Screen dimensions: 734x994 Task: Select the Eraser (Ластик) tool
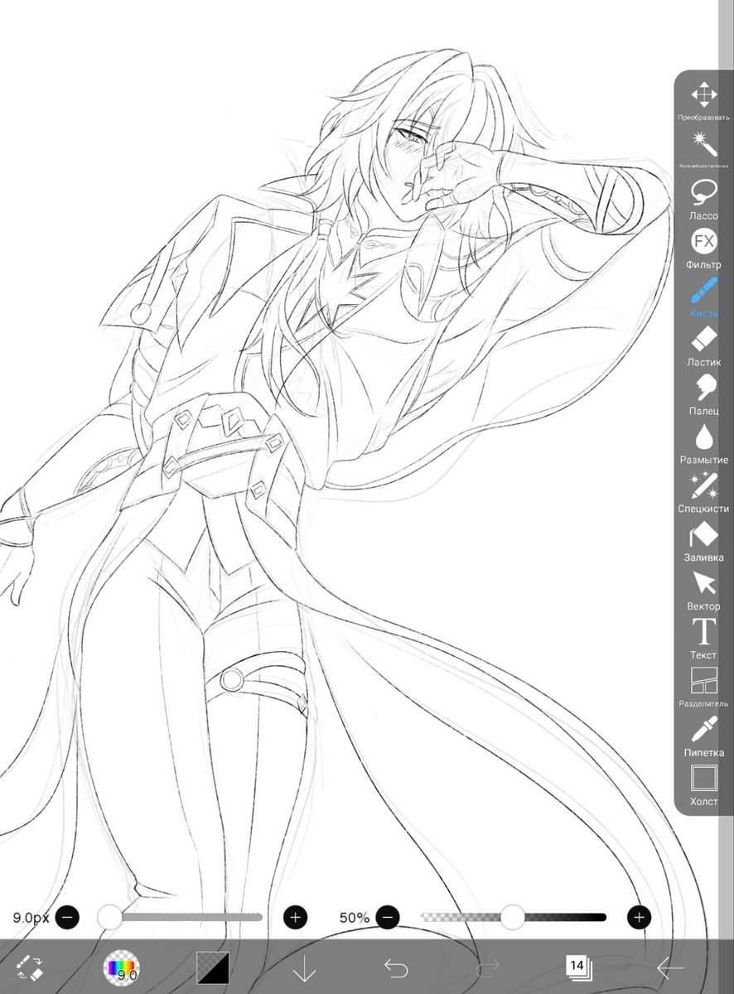[x=703, y=346]
